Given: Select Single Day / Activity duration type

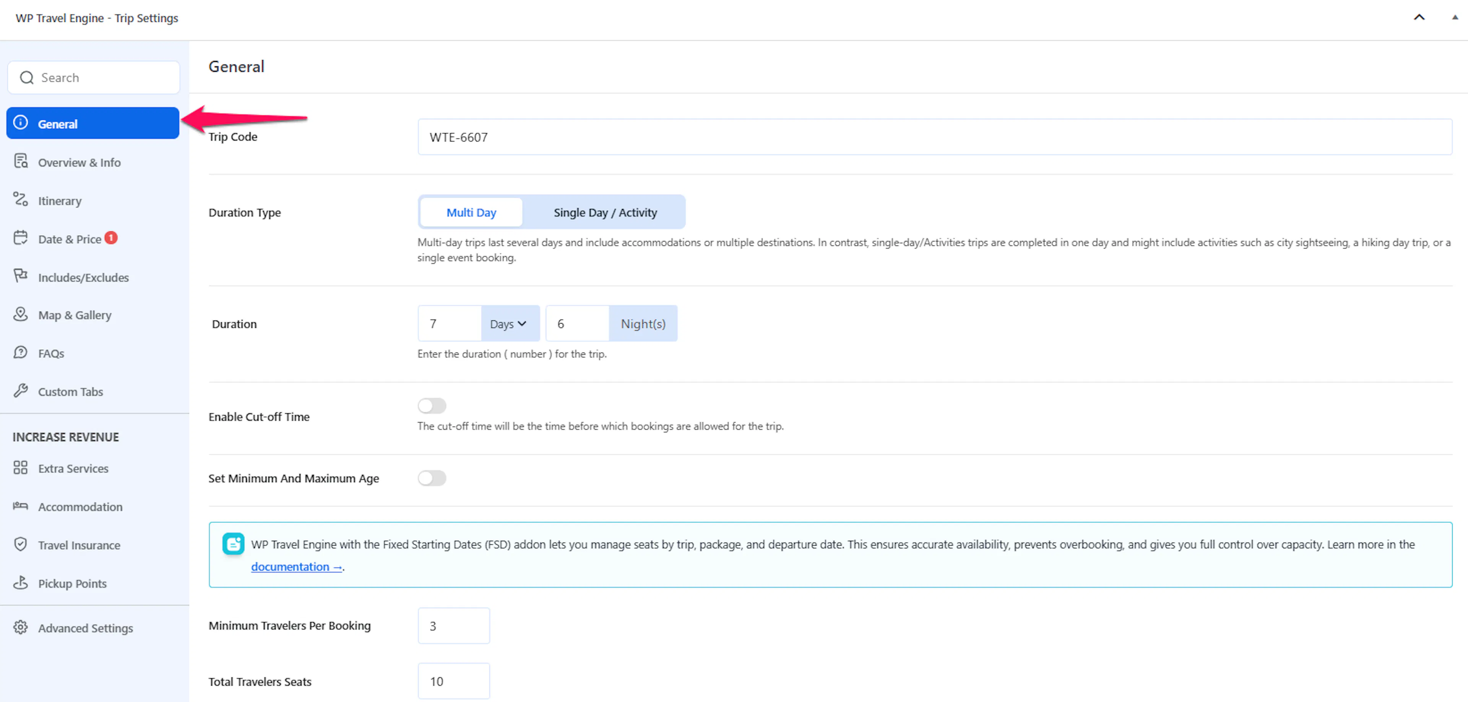Looking at the screenshot, I should click(x=605, y=212).
